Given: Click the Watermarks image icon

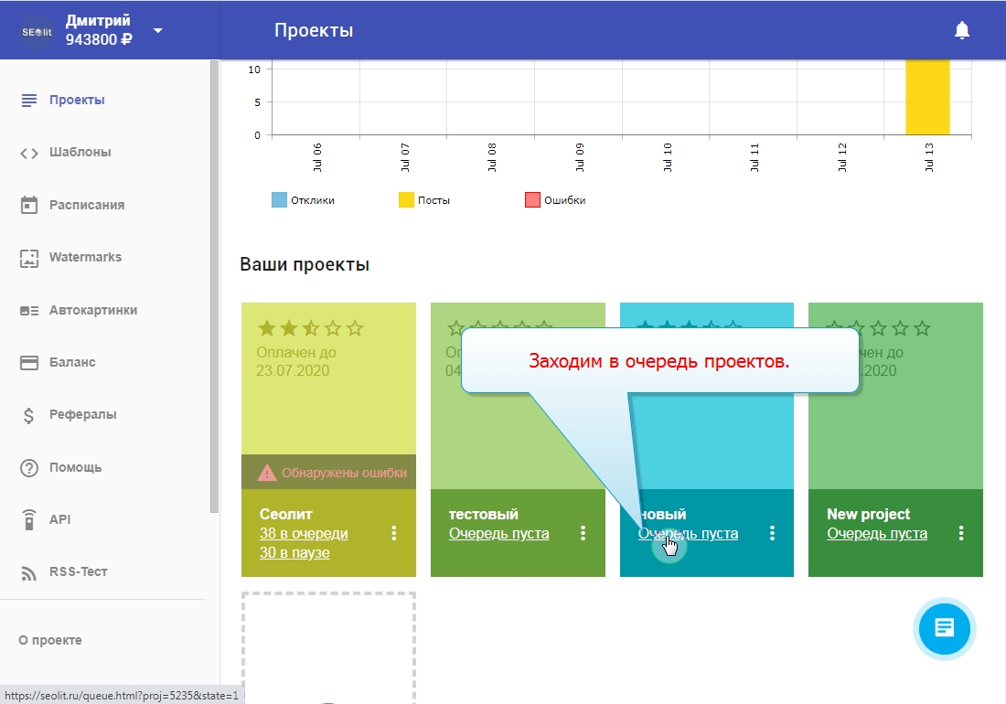Looking at the screenshot, I should point(29,258).
